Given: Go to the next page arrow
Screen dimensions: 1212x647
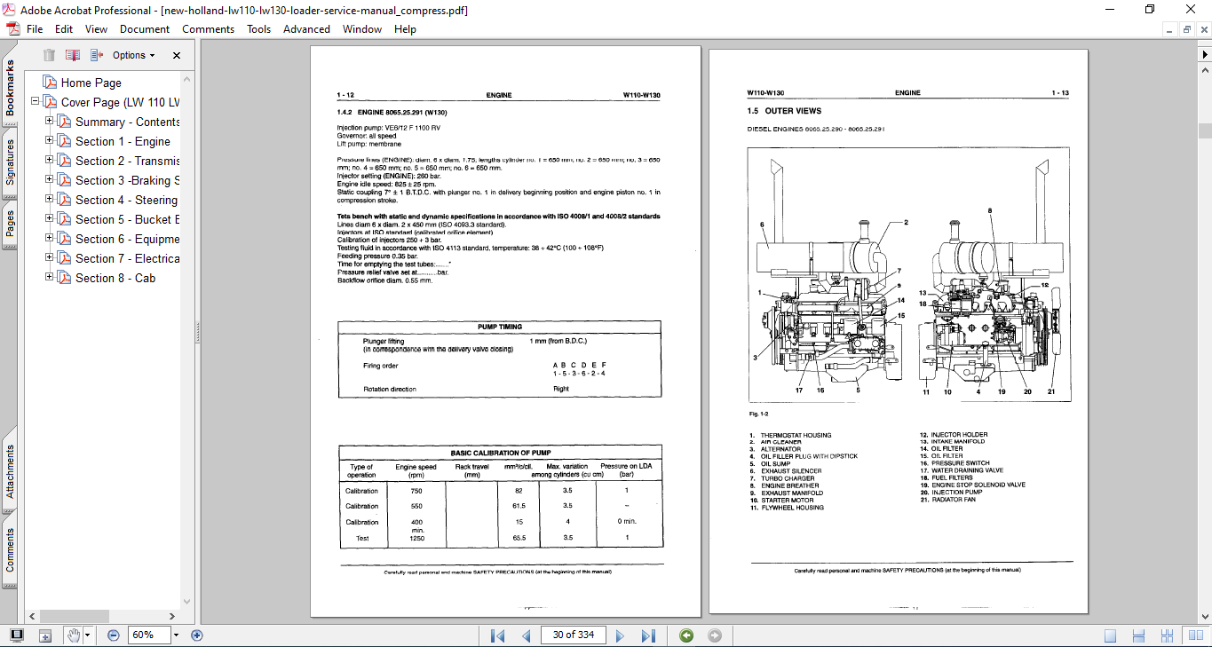Looking at the screenshot, I should [620, 635].
